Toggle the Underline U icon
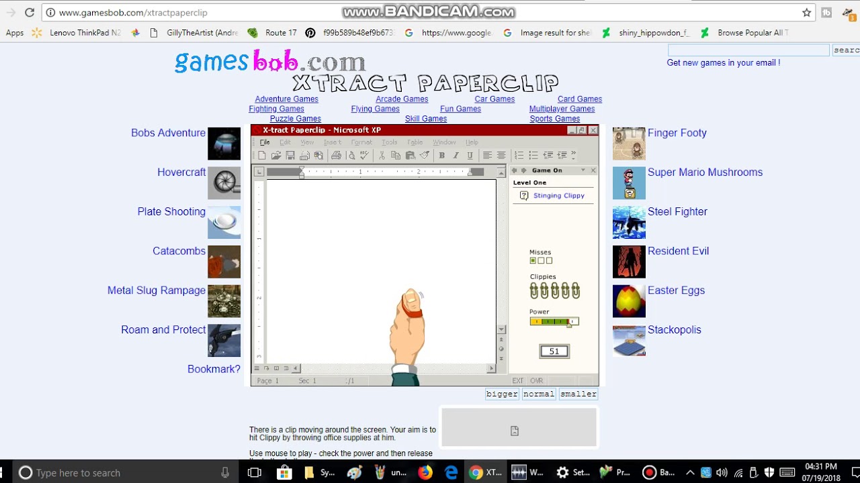 pos(470,155)
